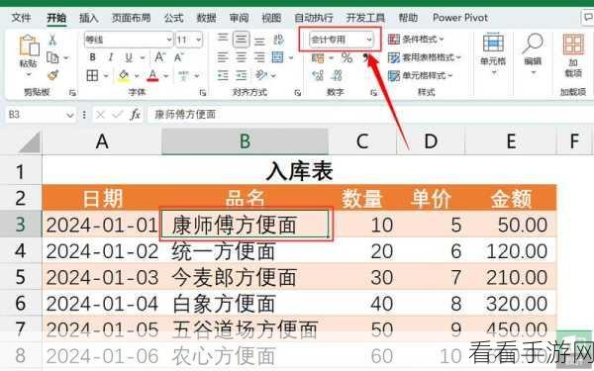Image resolution: width=594 pixels, height=371 pixels.
Task: Click the comma style icon
Action: click(365, 57)
